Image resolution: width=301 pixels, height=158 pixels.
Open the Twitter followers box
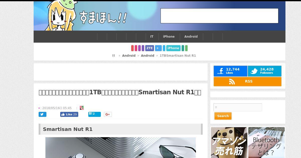click(265, 71)
